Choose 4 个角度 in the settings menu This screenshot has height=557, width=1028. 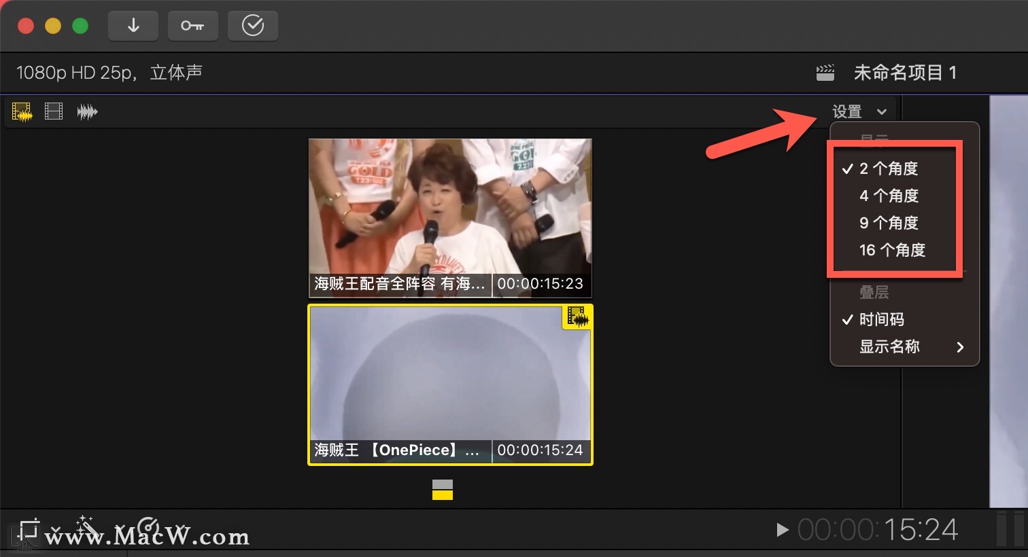905,196
